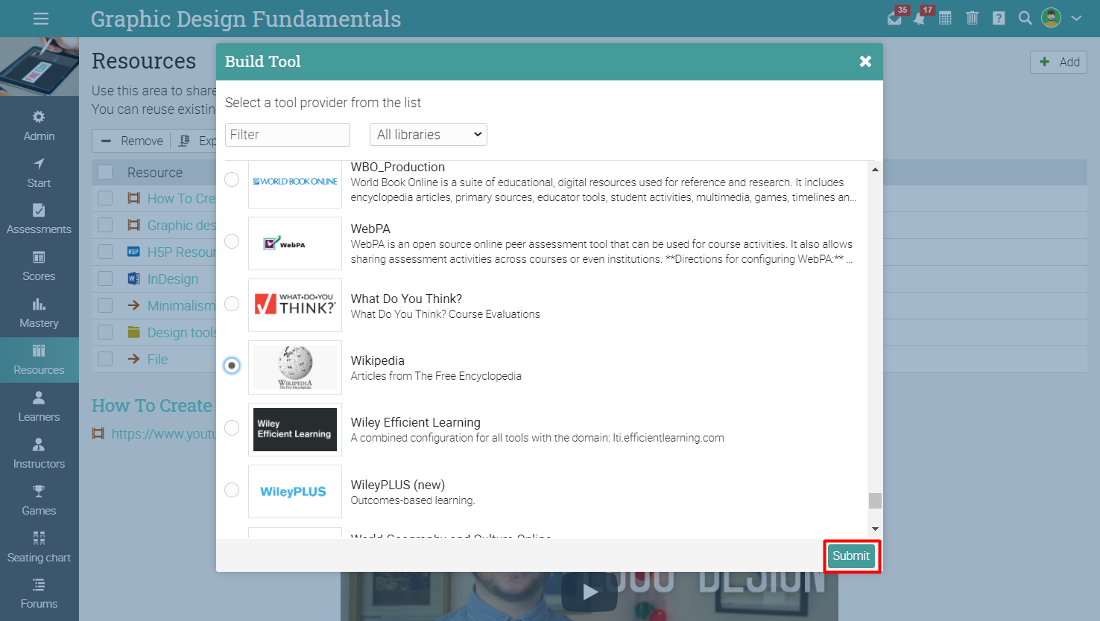Open the InDesign resource link
Screen dimensions: 1100x621
click(x=173, y=279)
